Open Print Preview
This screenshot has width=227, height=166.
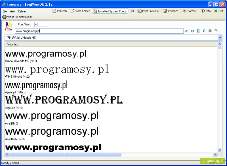[x=148, y=11]
